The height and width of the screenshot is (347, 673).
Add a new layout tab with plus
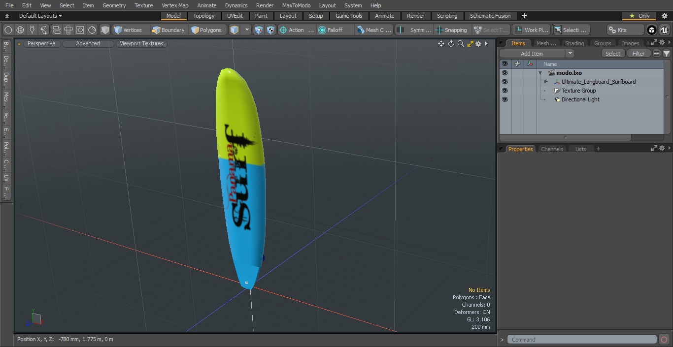coord(524,16)
